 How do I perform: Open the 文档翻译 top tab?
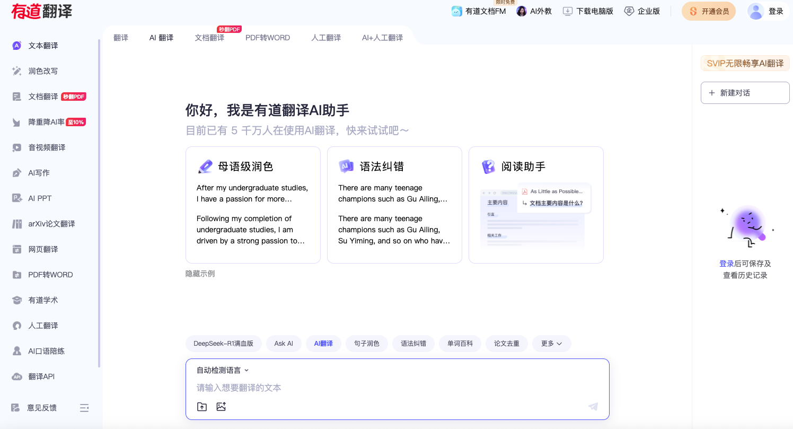pyautogui.click(x=209, y=38)
